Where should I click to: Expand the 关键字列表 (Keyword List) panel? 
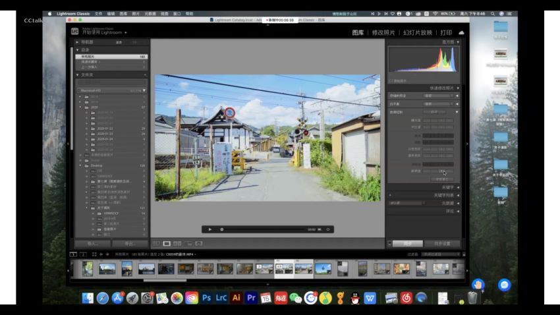[458, 195]
